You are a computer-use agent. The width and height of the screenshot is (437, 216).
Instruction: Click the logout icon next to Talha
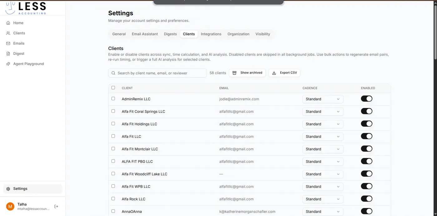click(x=56, y=206)
